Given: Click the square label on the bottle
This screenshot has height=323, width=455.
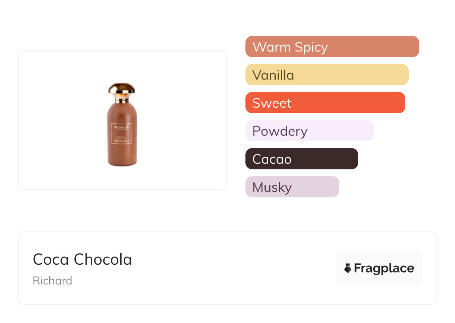Looking at the screenshot, I should click(x=122, y=133).
